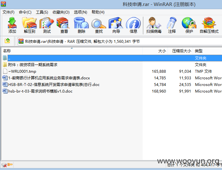This screenshot has height=170, width=222.
Task: Click the 删除 (Delete) trash icon
Action: 81,23
